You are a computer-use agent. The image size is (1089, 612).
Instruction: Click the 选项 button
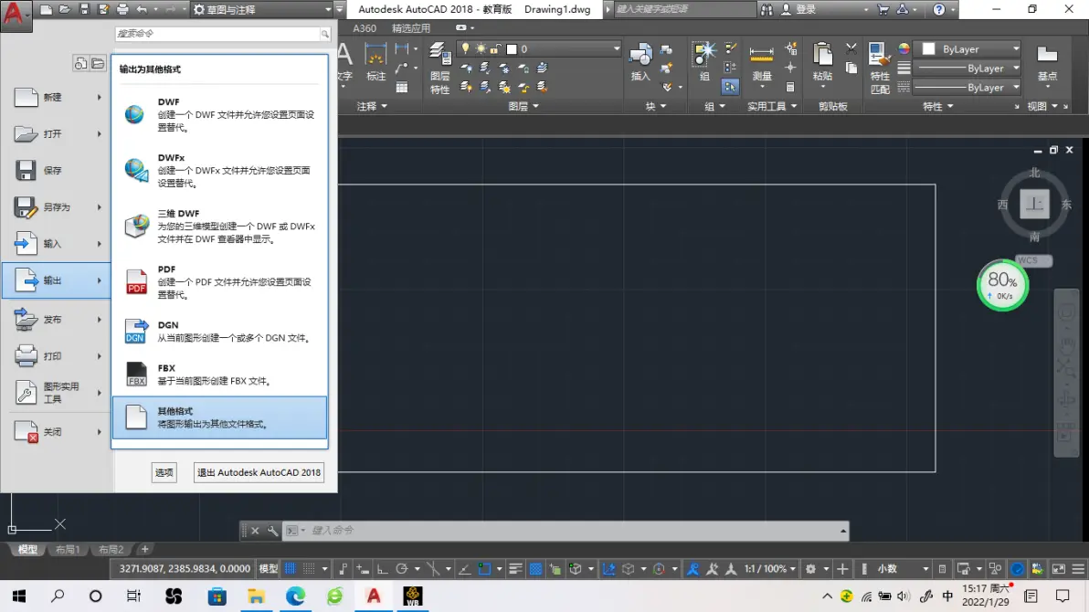164,472
